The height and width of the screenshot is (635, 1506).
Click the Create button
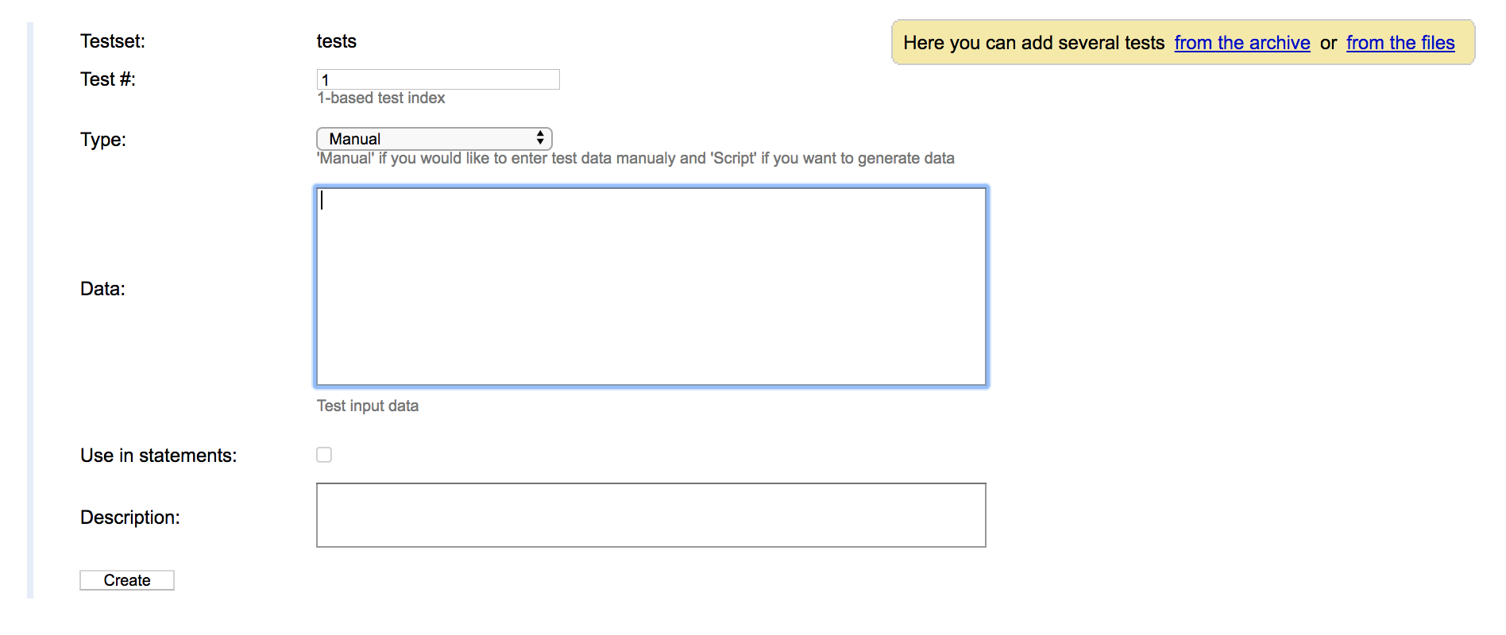click(127, 580)
